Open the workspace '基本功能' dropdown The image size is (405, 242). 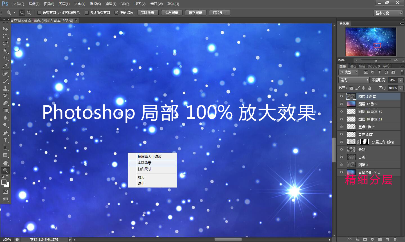tap(388, 13)
